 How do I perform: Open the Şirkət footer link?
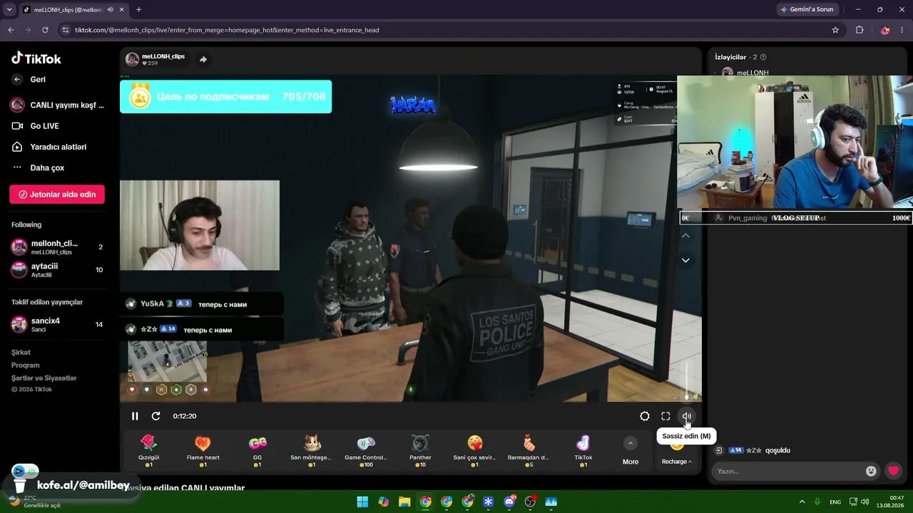(21, 353)
